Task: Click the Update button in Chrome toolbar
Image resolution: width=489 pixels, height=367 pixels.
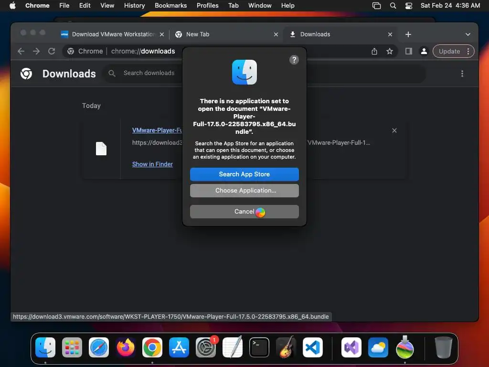Action: tap(449, 51)
